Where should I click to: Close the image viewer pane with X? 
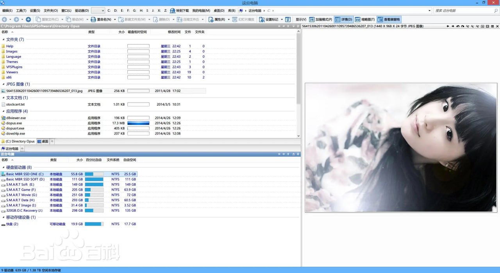(x=497, y=26)
